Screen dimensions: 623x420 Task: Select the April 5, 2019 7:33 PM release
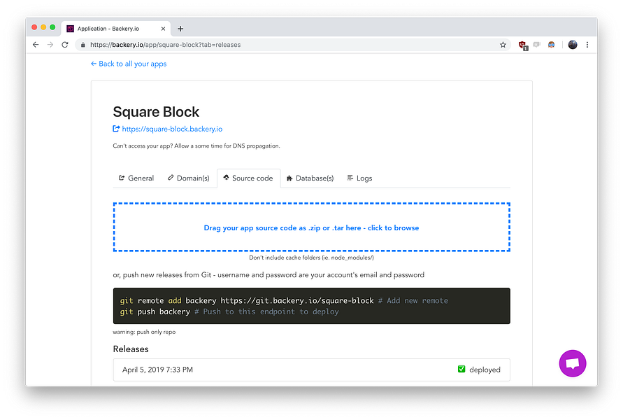pyautogui.click(x=312, y=370)
